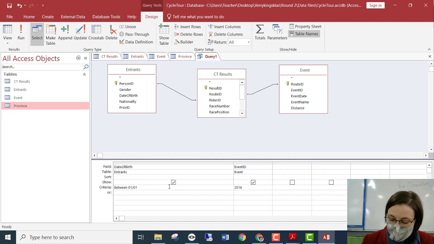Viewport: 434px width, 244px height.
Task: Switch to the External Data tab
Action: 73,17
